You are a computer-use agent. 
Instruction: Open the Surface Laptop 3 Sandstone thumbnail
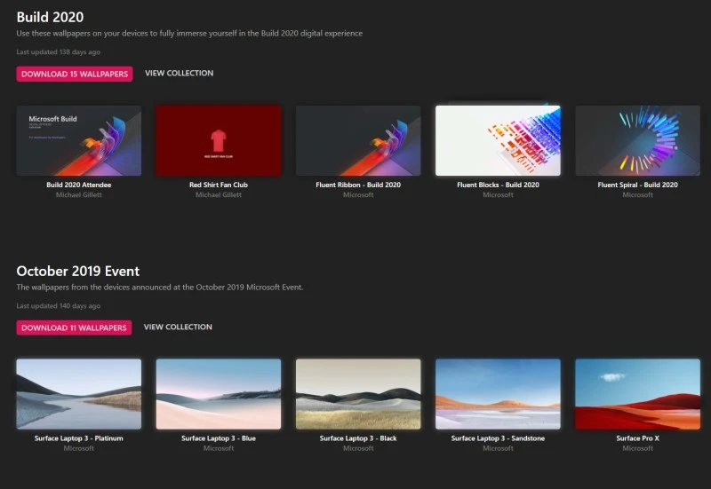point(498,394)
